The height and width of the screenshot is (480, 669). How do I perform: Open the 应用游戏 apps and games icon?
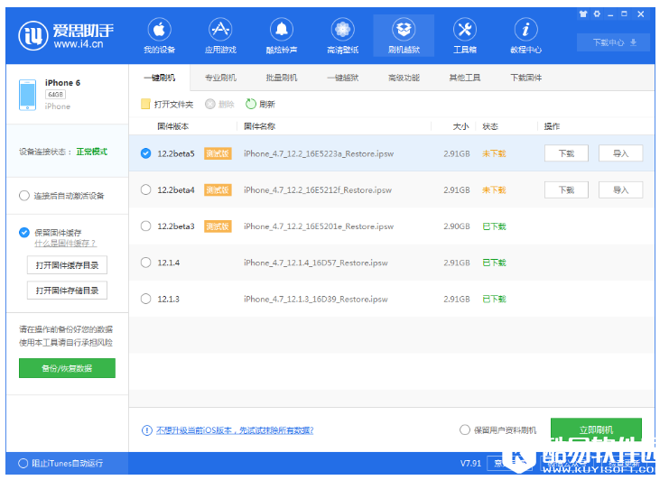[220, 35]
